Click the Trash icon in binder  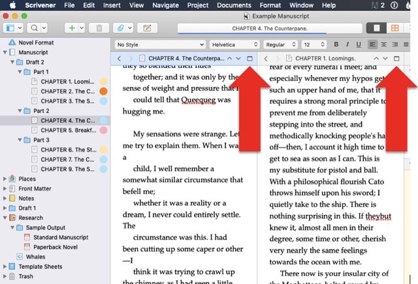(12, 276)
